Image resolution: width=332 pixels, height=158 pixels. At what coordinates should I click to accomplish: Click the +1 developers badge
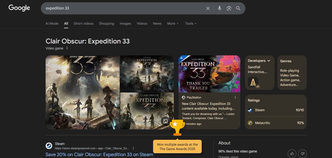coord(258,86)
